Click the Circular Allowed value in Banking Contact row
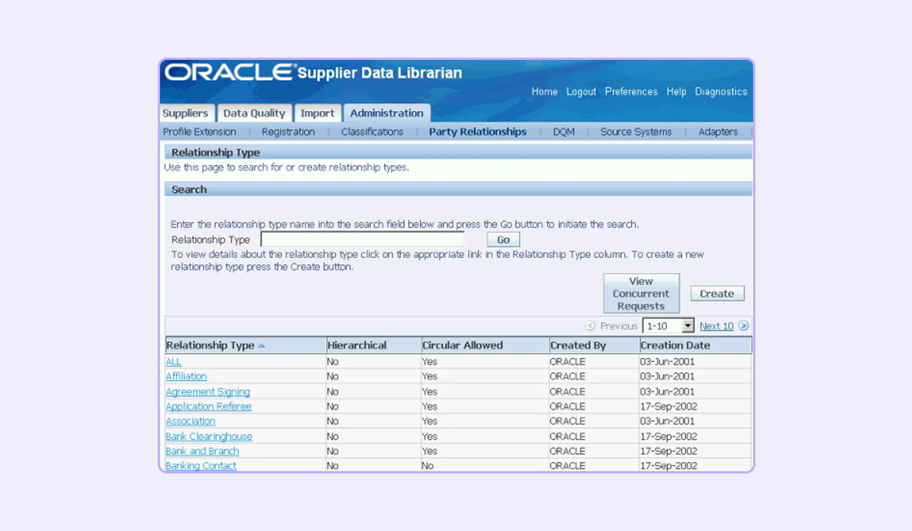This screenshot has width=912, height=531. [427, 465]
